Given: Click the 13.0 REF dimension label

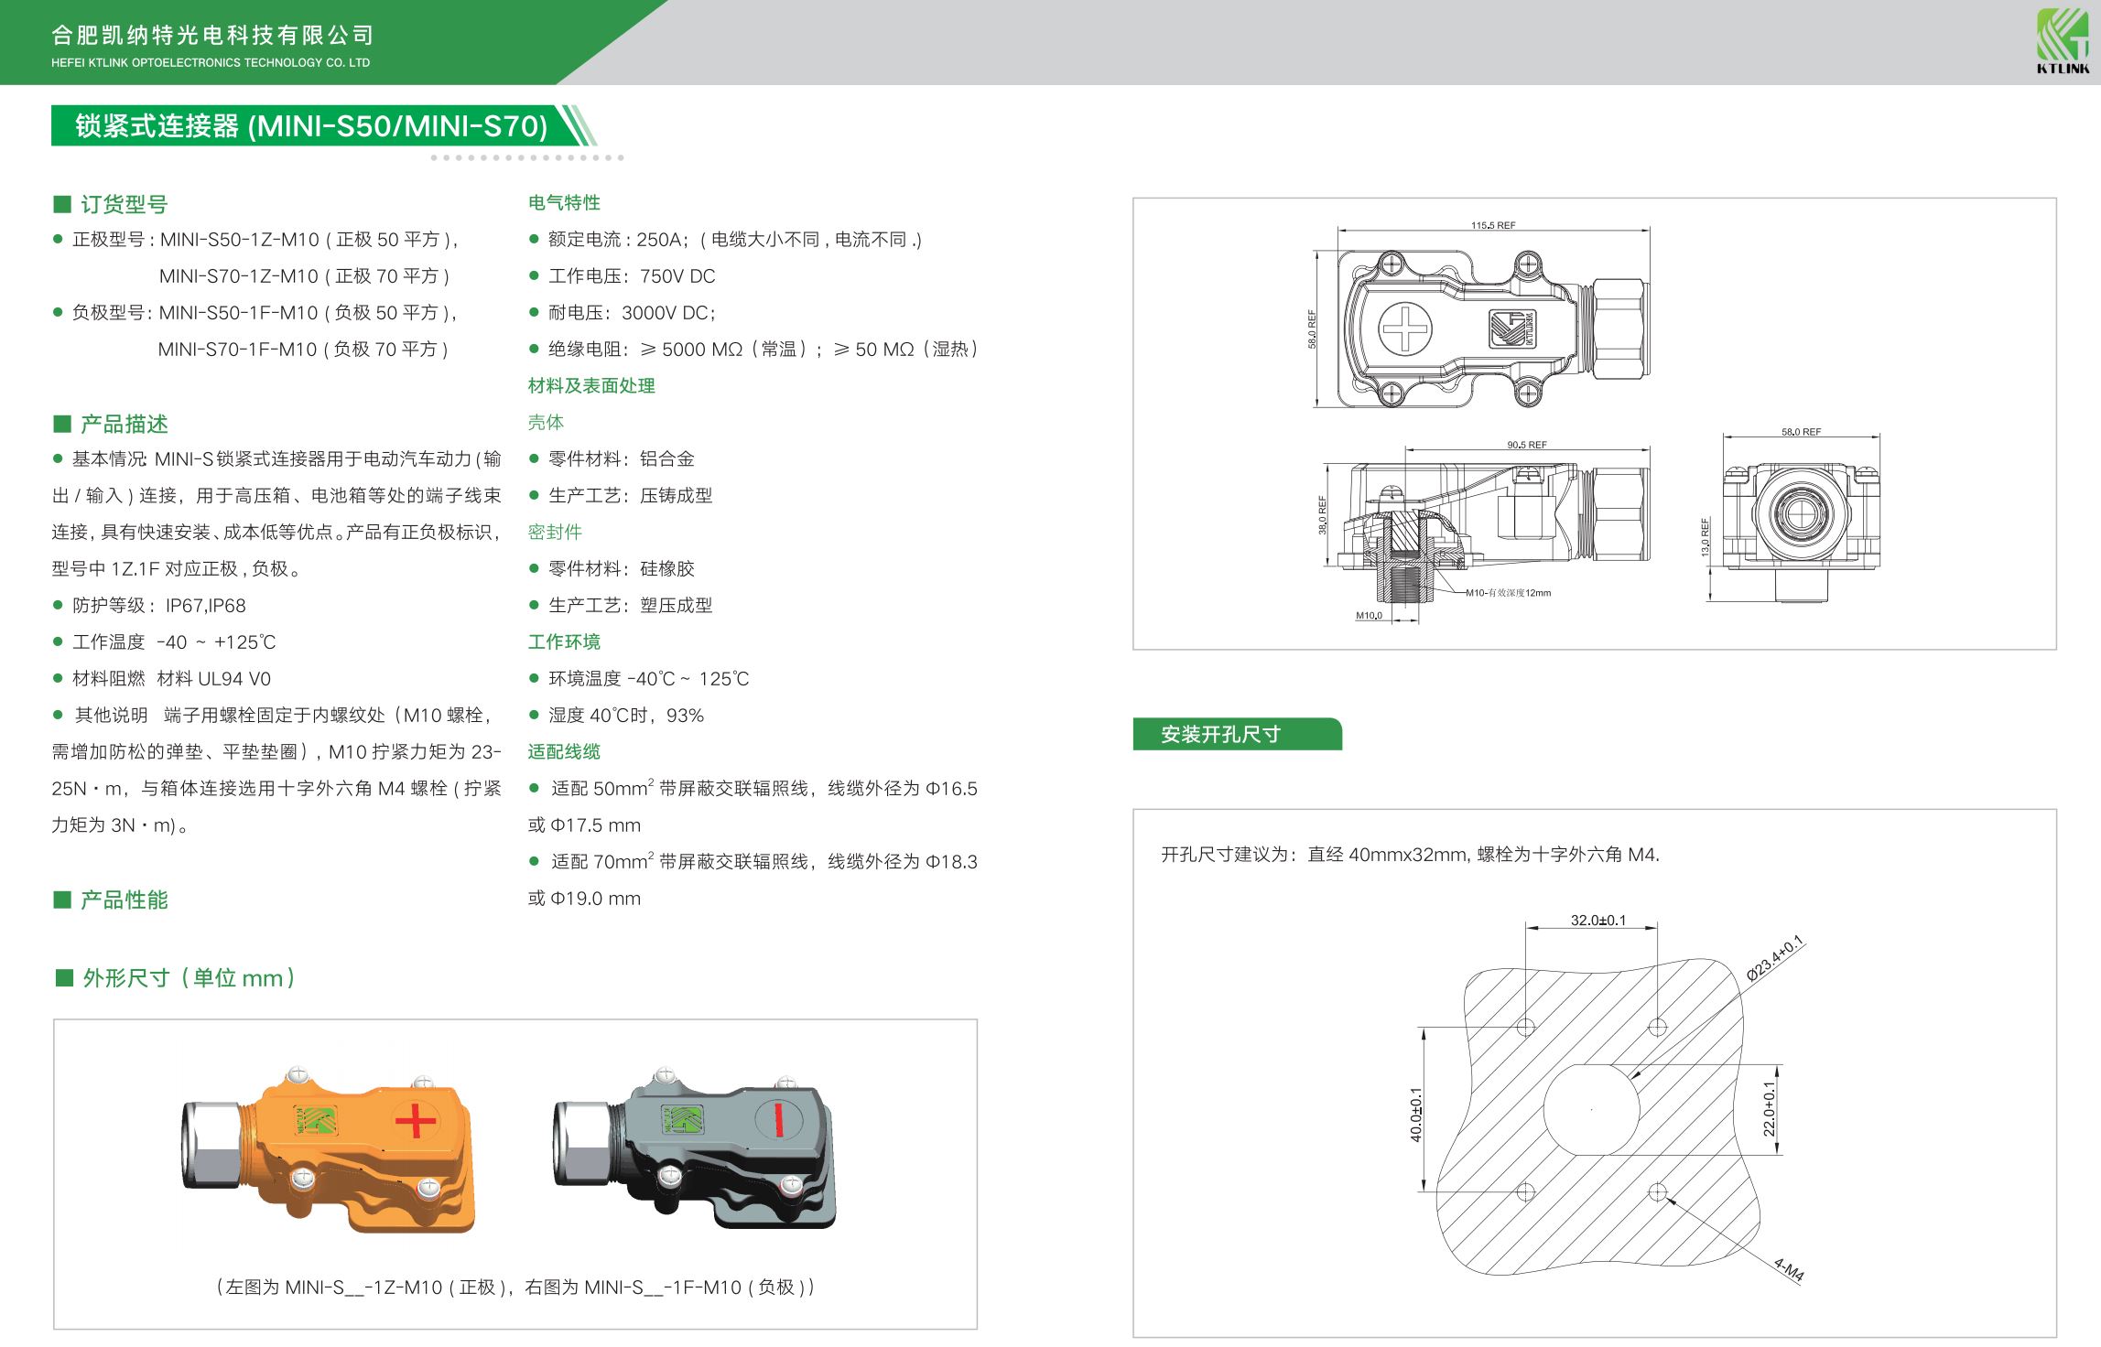Looking at the screenshot, I should [x=1705, y=537].
